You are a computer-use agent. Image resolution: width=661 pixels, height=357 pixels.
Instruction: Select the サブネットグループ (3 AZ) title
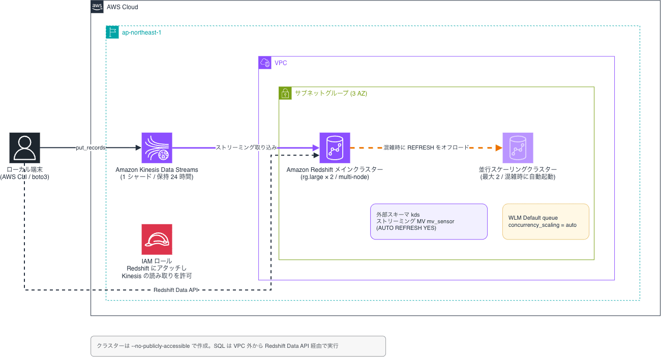pyautogui.click(x=331, y=94)
